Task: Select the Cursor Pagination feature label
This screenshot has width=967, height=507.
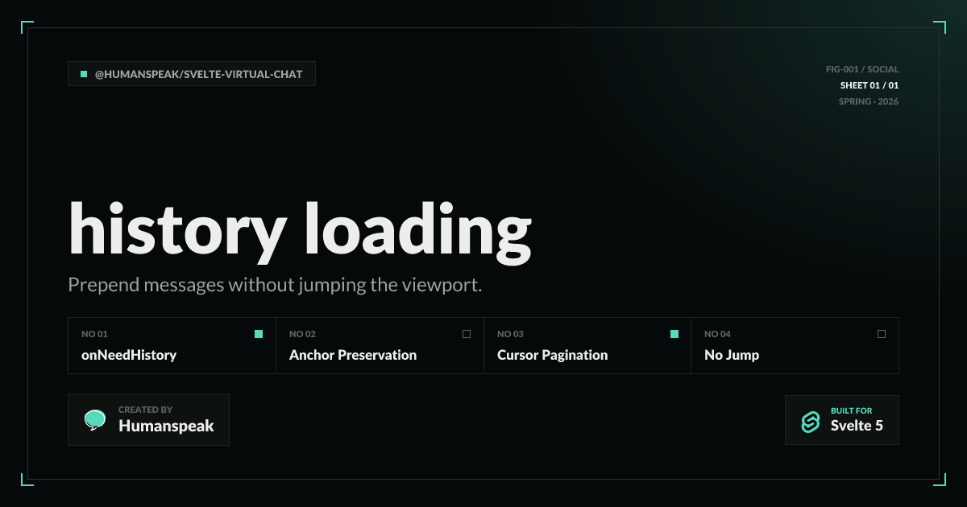Action: pos(552,355)
